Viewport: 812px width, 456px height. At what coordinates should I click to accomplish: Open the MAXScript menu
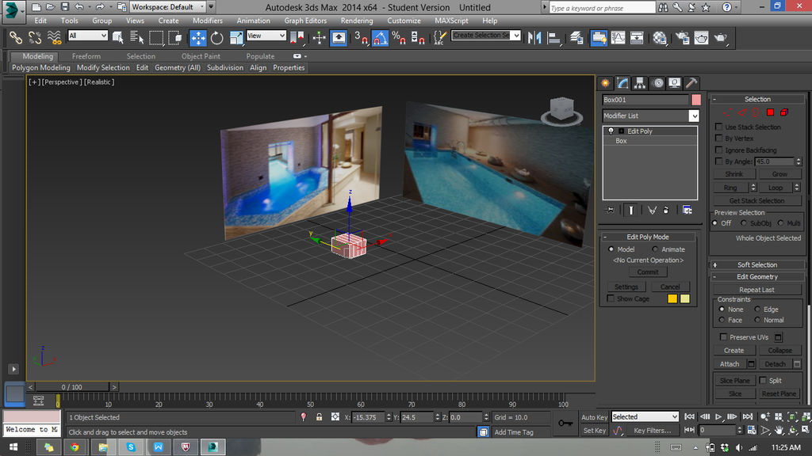[x=451, y=21]
